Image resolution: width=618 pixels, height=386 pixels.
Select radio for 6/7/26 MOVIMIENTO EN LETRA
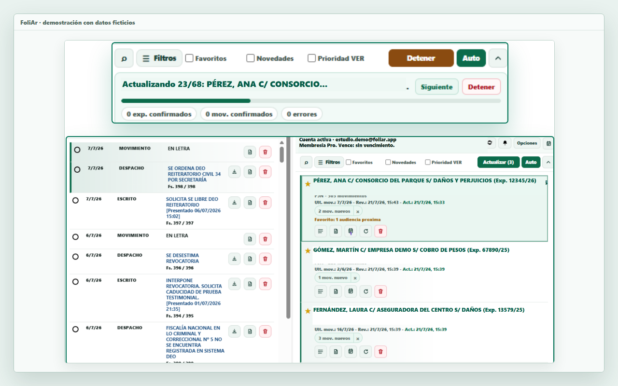click(75, 237)
